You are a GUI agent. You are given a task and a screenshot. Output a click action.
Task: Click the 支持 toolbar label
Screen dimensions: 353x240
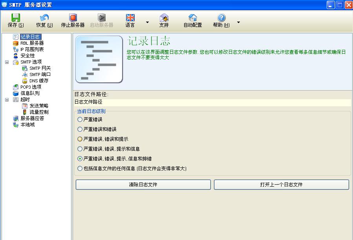[x=164, y=25]
